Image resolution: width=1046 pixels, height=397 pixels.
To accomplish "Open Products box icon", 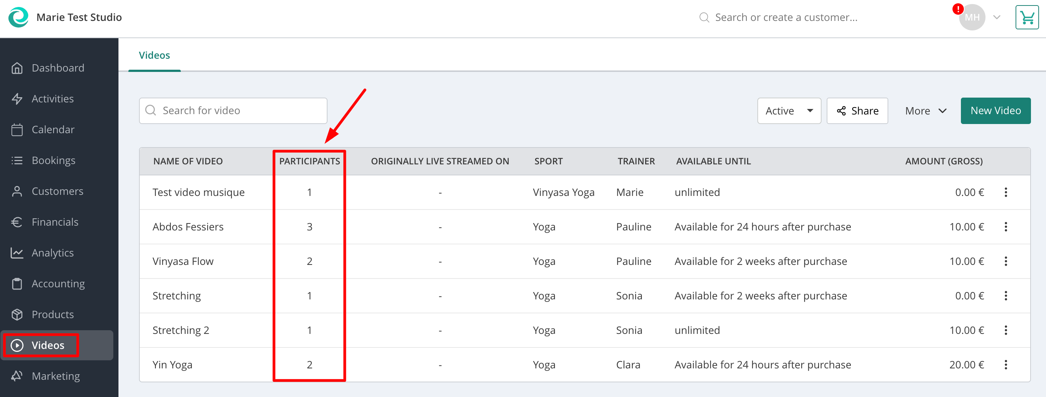I will point(17,314).
